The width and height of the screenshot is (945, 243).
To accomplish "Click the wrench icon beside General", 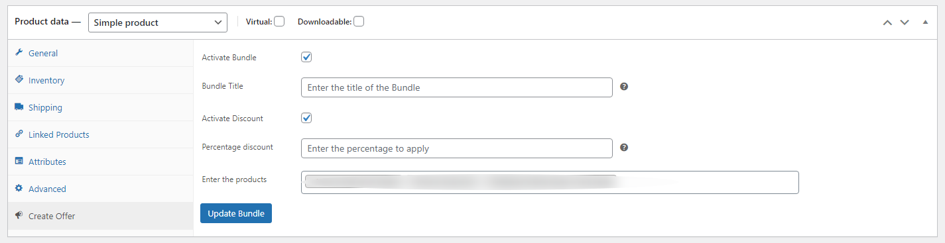I will point(19,53).
